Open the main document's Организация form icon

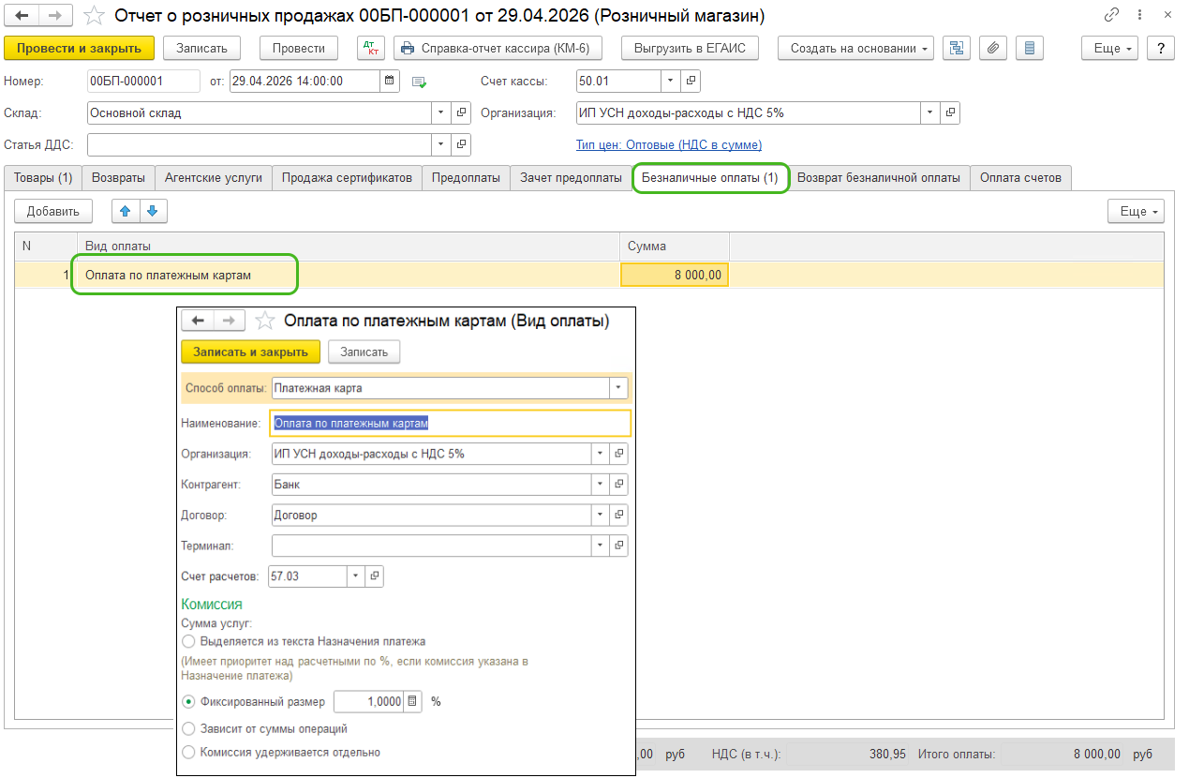950,112
